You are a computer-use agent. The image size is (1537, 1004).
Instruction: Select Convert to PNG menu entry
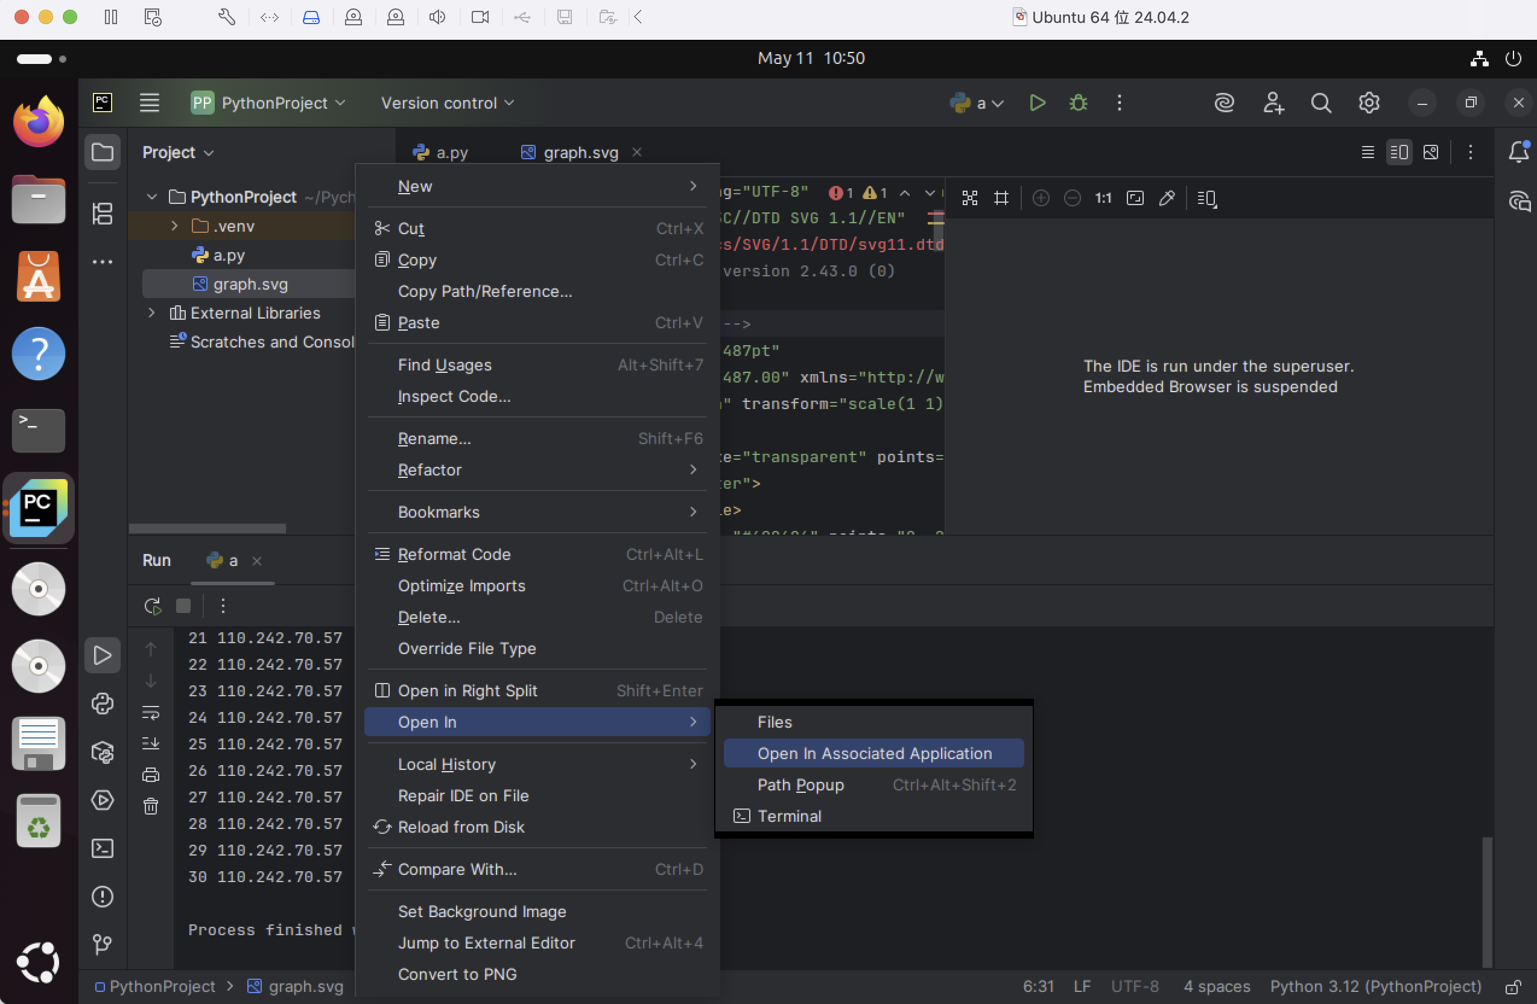coord(457,974)
